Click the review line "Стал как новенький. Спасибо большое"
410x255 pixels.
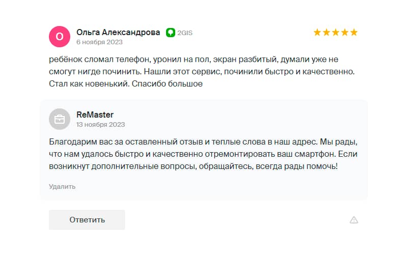(126, 83)
